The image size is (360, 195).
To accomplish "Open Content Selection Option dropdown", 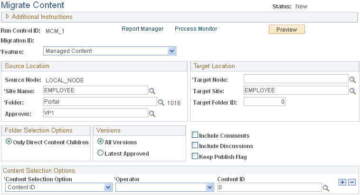I will tap(59, 187).
